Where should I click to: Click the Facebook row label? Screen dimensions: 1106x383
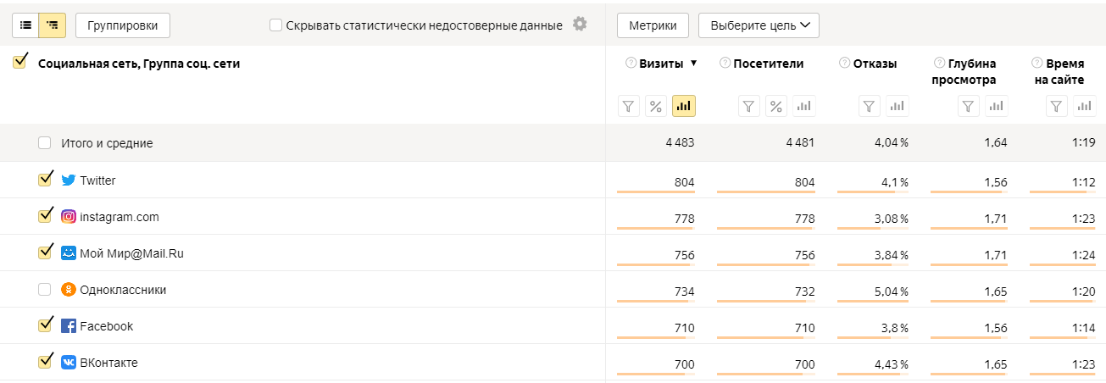pyautogui.click(x=106, y=326)
